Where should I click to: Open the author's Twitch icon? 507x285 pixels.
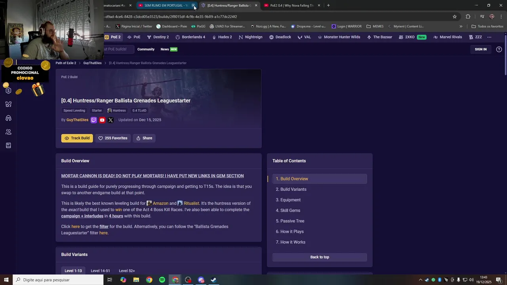pos(94,120)
